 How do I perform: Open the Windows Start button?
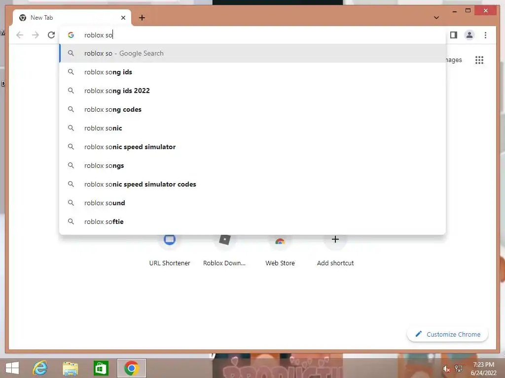[x=12, y=368]
